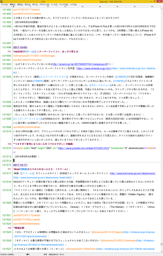This screenshot has width=163, height=256.
Task: Click the 2017-10-17: date heading
Action: [20, 165]
